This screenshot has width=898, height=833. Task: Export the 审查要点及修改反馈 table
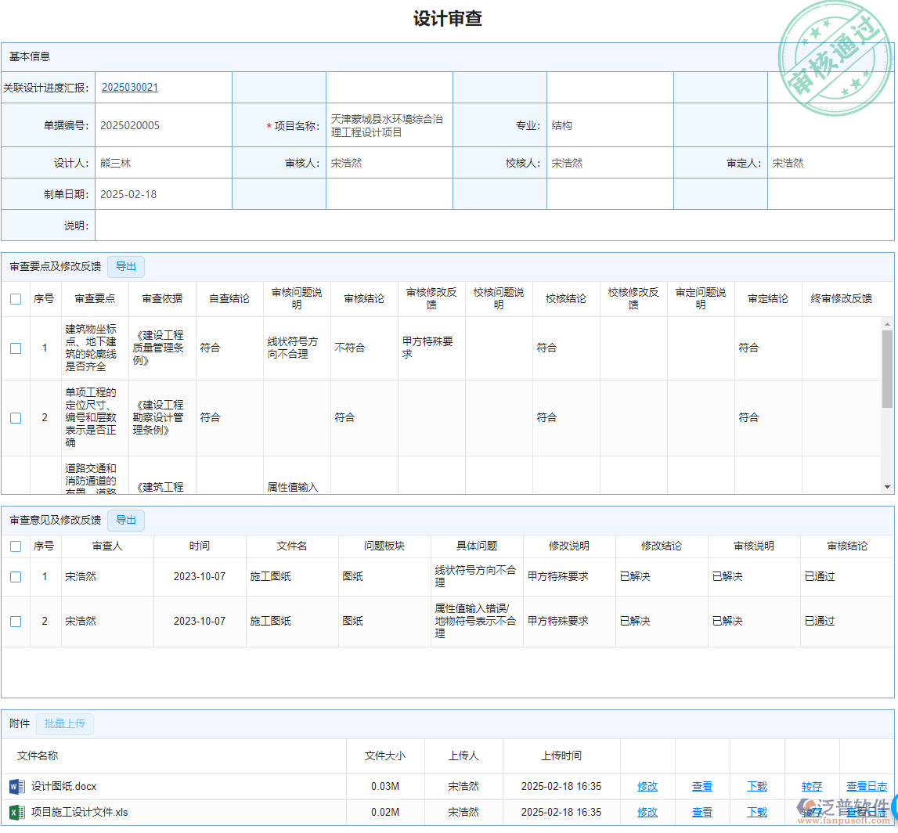[126, 267]
